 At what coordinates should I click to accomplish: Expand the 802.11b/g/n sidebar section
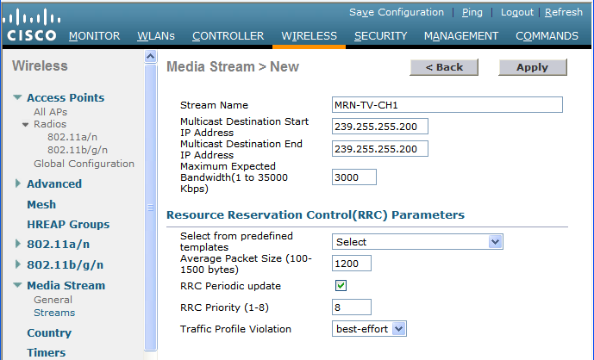click(x=18, y=265)
